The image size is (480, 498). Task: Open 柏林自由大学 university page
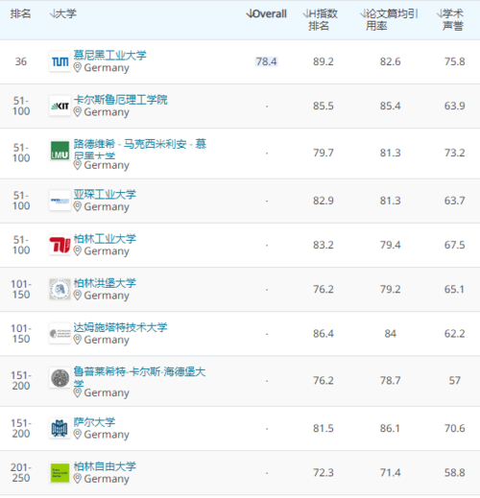(105, 466)
